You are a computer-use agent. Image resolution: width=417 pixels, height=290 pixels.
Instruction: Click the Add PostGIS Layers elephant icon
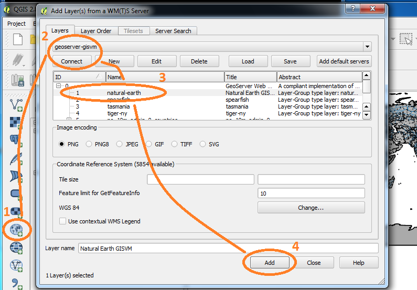16,140
